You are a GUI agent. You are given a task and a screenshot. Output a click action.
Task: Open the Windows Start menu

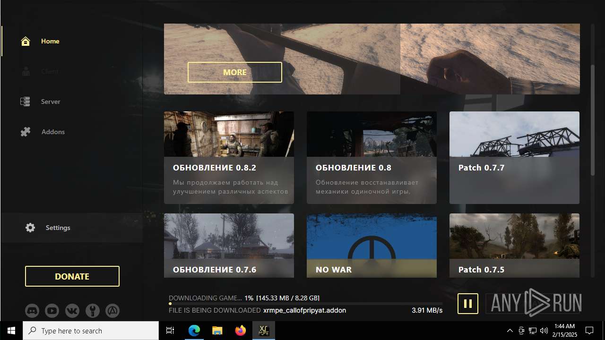[11, 331]
